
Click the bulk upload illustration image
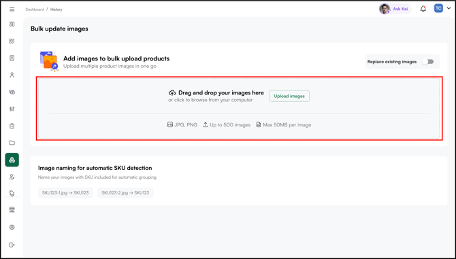(49, 61)
